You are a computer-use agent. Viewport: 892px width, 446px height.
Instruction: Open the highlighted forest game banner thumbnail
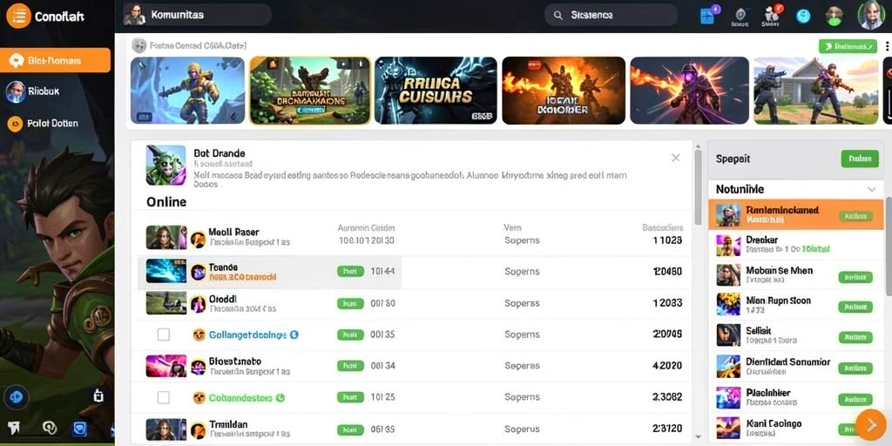click(x=311, y=91)
